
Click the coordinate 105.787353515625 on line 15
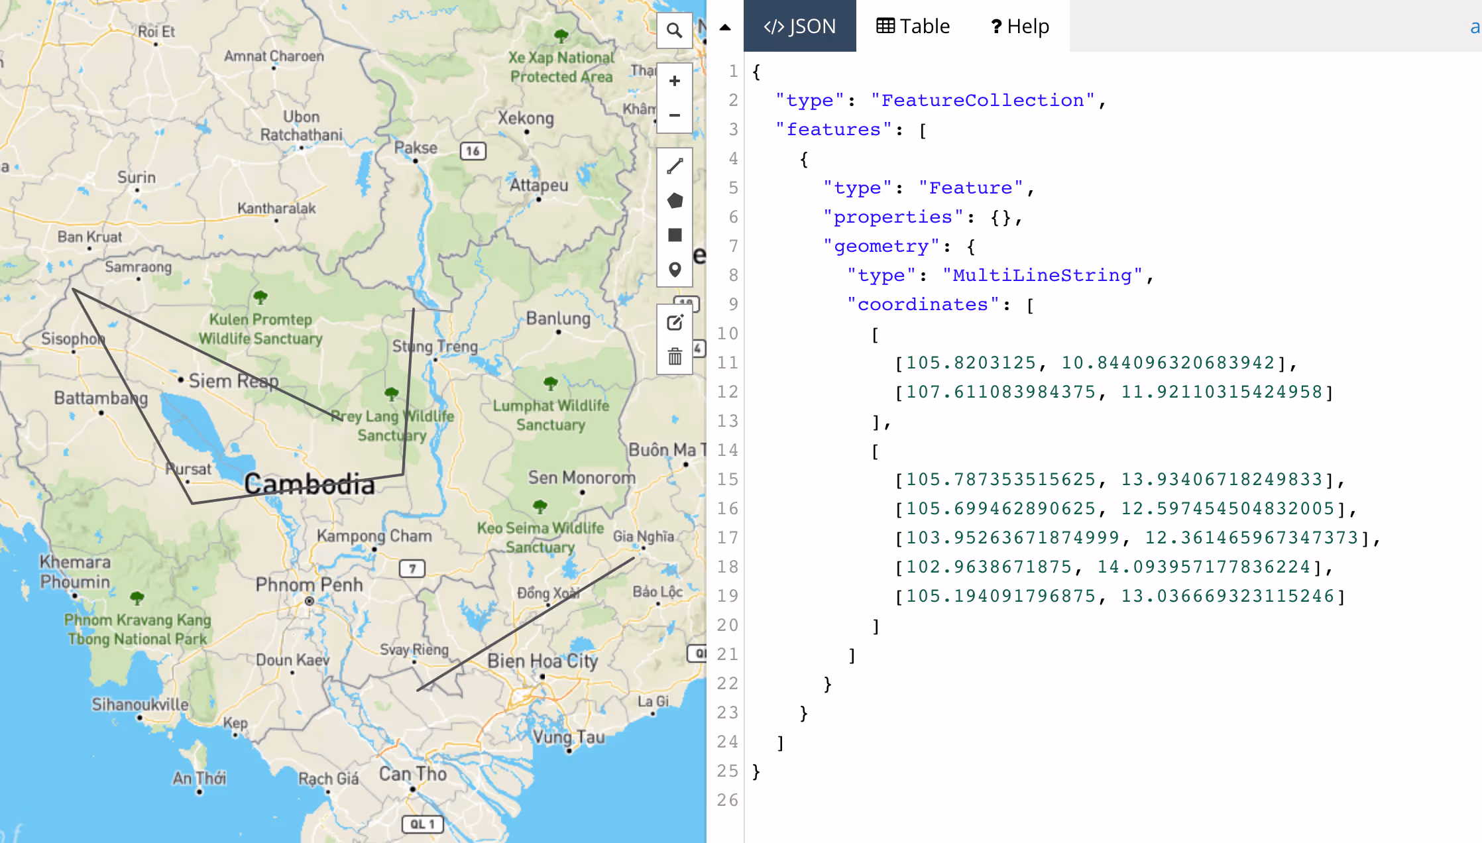coord(1000,479)
